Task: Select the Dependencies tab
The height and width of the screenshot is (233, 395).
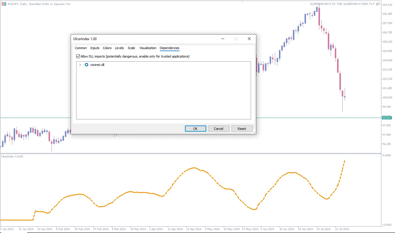Action: pyautogui.click(x=170, y=48)
